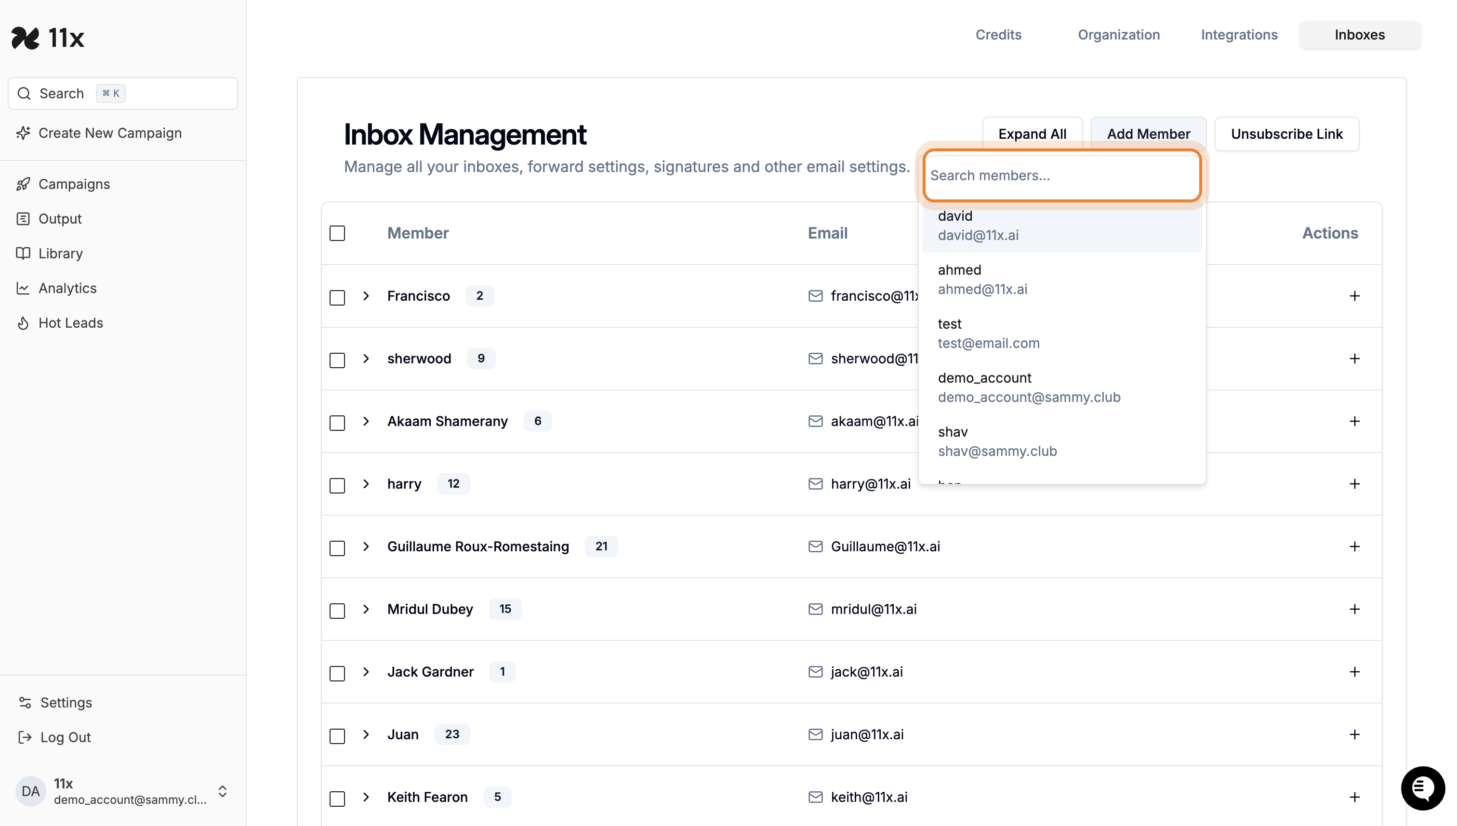
Task: Click the Settings sliders icon
Action: tap(25, 702)
